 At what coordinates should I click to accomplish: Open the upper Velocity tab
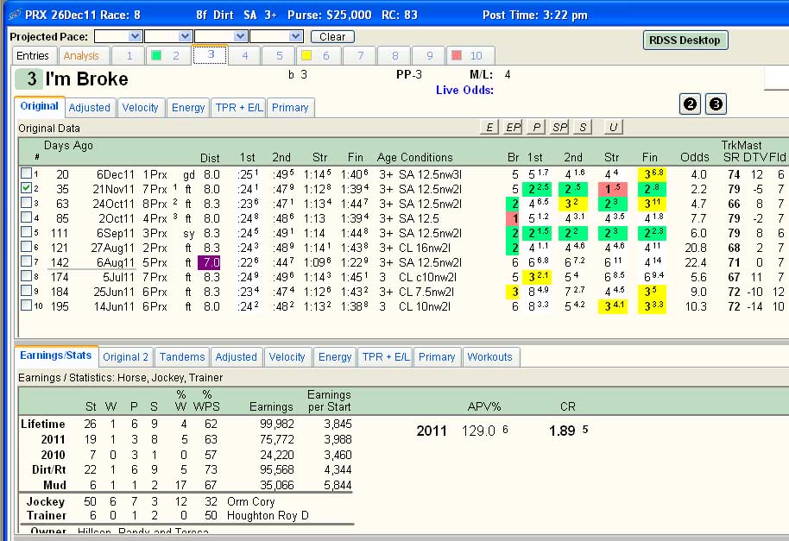pos(141,108)
